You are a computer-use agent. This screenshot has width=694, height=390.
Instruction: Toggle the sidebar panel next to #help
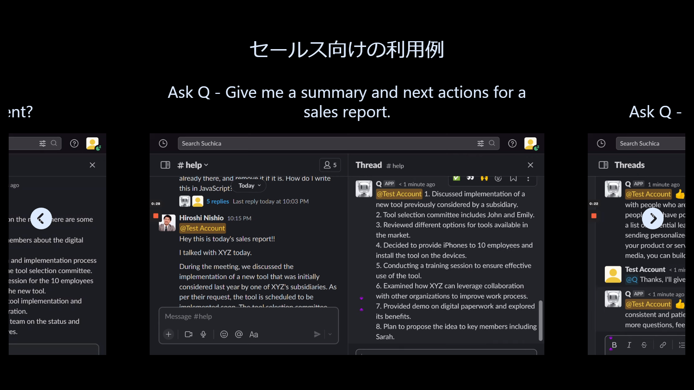point(165,165)
